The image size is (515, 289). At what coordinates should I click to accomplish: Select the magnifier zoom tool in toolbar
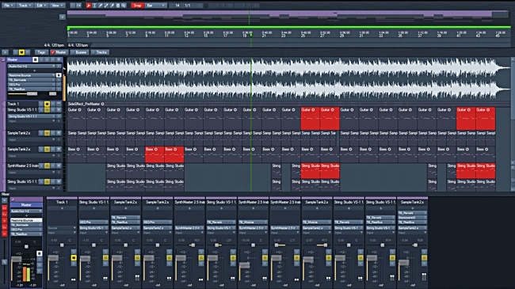[124, 6]
